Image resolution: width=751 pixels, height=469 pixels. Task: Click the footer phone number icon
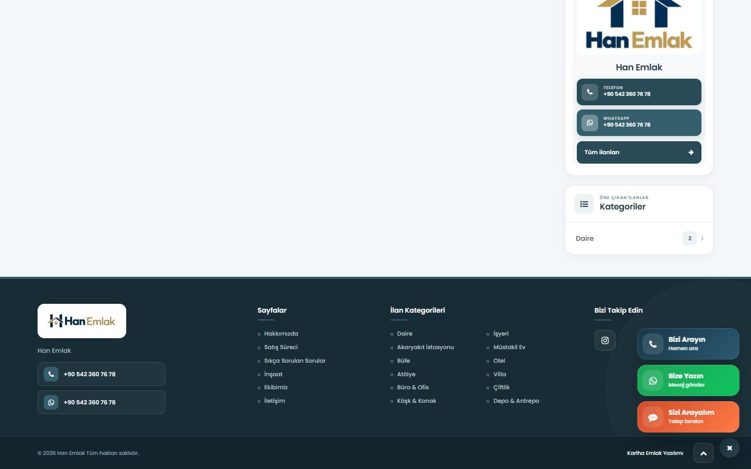51,374
